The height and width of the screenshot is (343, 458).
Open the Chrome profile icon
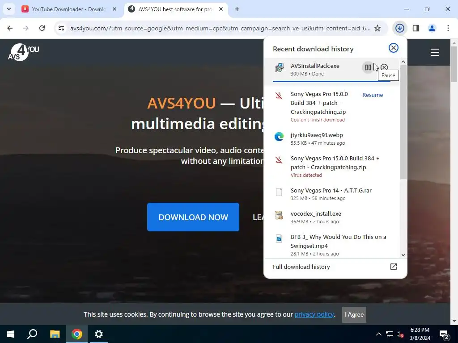pos(432,28)
